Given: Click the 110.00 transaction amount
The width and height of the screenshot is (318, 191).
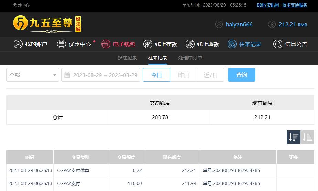Looking at the screenshot, I should (135, 183).
